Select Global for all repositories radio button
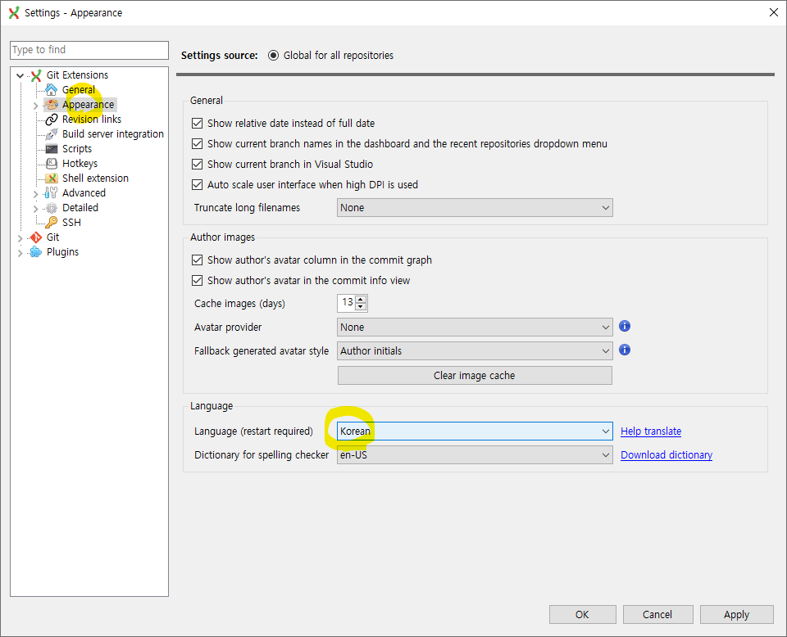Image resolution: width=787 pixels, height=637 pixels. click(273, 56)
